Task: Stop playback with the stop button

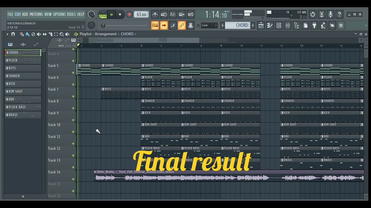Action: tap(120, 15)
